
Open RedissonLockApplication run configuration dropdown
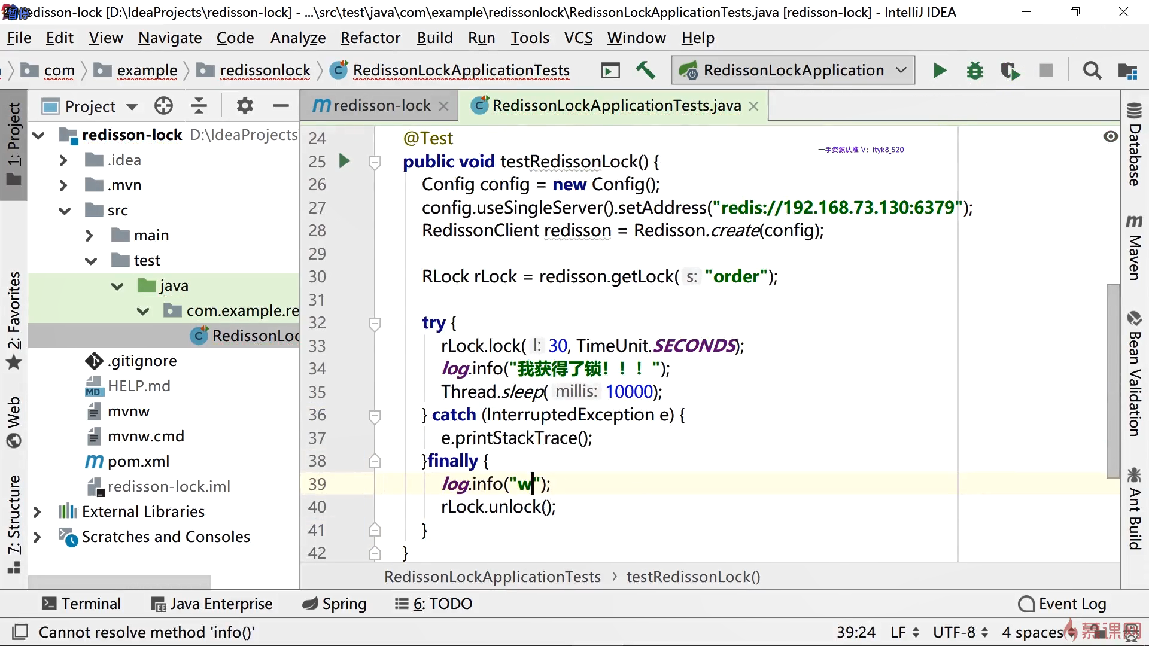[x=792, y=71]
